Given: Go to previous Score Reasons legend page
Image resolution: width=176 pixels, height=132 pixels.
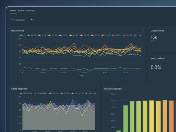Looking at the screenshot, I should pyautogui.click(x=80, y=93).
